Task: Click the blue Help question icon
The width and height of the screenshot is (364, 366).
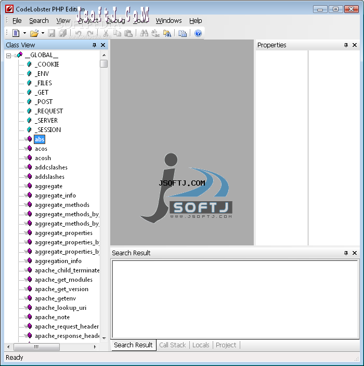Action: 198,33
